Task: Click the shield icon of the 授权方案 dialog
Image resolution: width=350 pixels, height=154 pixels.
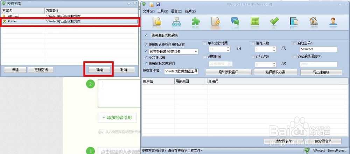Action: click(x=3, y=3)
